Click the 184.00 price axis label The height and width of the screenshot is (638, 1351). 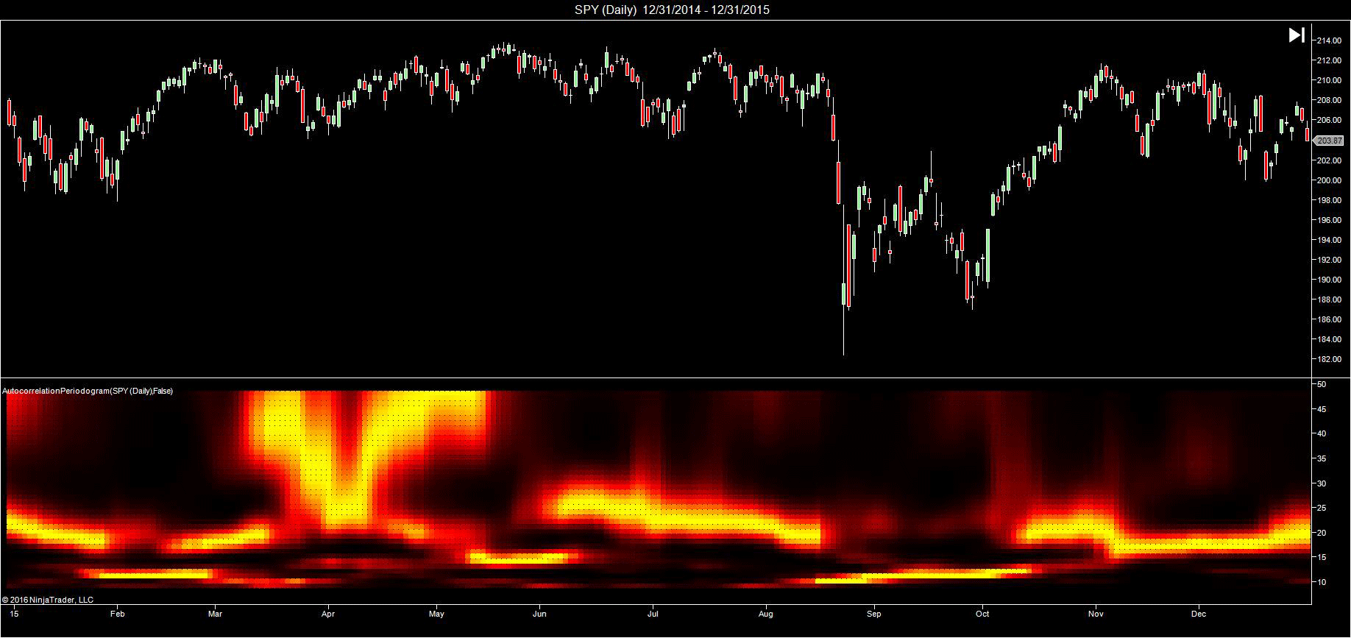coord(1328,339)
